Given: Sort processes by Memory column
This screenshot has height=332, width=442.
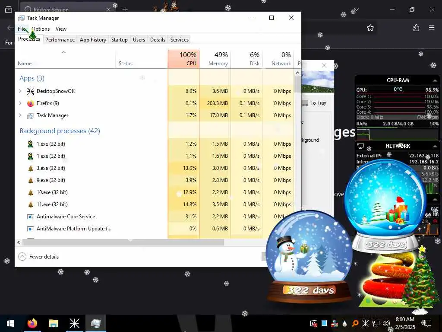Looking at the screenshot, I should click(x=215, y=59).
